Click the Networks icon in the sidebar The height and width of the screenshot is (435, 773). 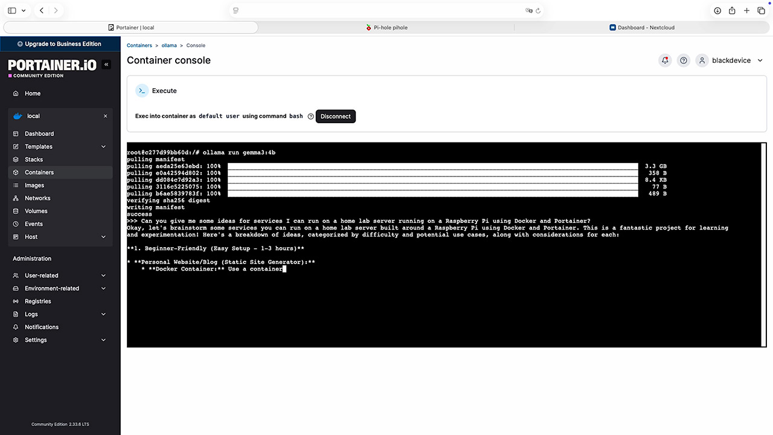14,198
